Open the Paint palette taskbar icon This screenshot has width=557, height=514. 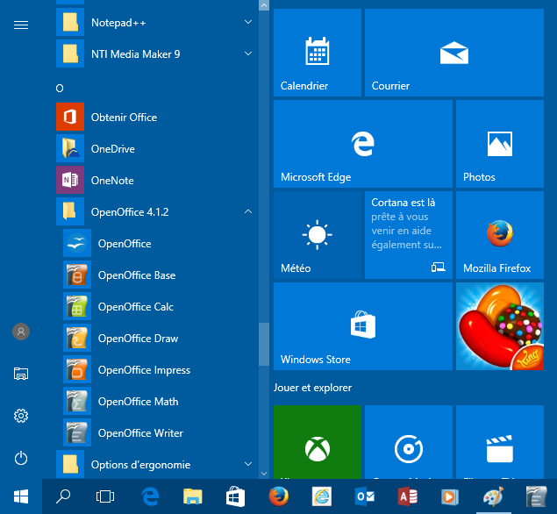(x=494, y=496)
